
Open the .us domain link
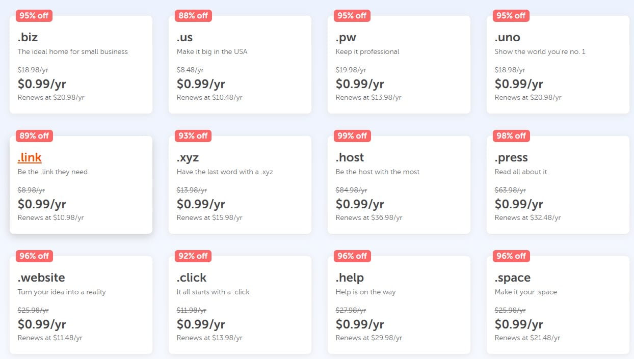point(184,37)
